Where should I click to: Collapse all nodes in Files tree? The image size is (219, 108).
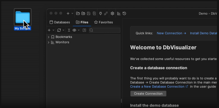69,30
